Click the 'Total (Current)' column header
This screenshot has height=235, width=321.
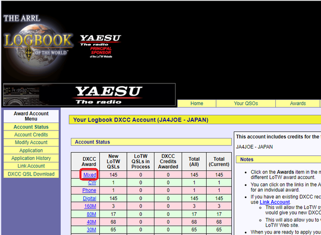219,161
